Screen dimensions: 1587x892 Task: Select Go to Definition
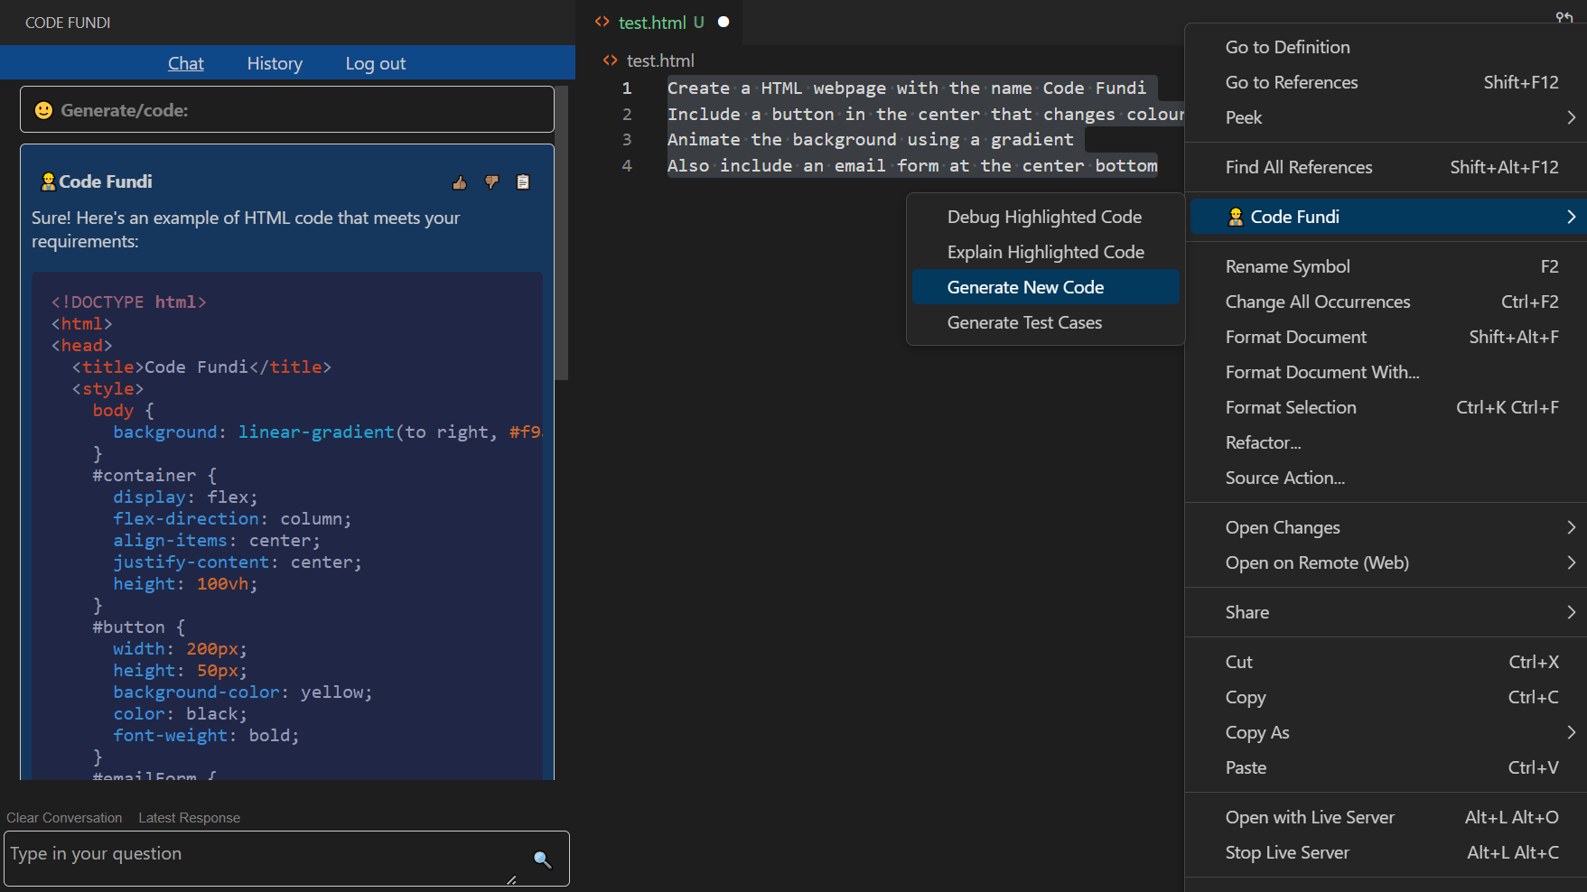(1387, 47)
